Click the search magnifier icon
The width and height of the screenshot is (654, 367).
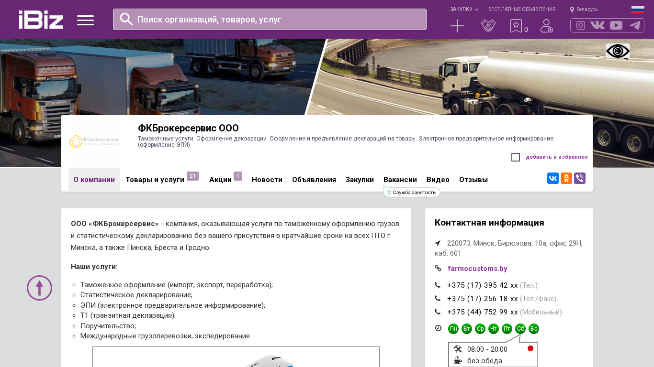pyautogui.click(x=126, y=19)
